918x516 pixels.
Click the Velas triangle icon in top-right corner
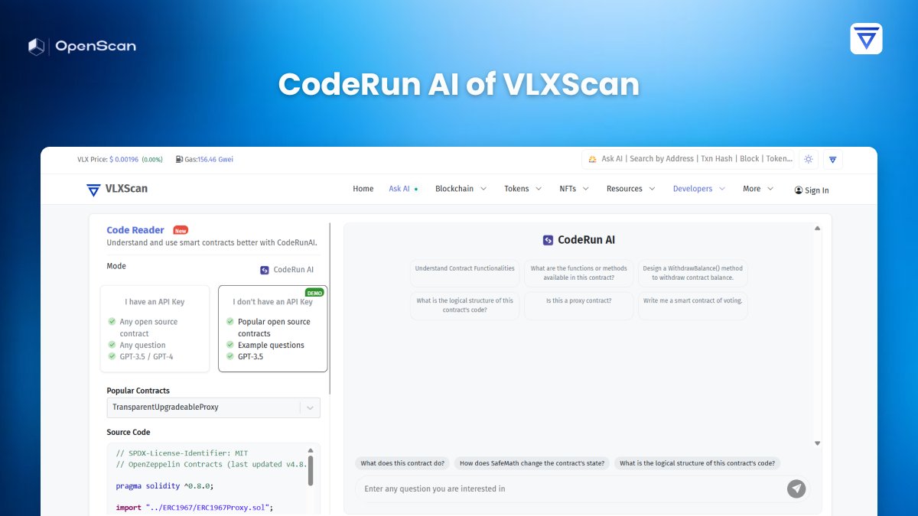(866, 38)
